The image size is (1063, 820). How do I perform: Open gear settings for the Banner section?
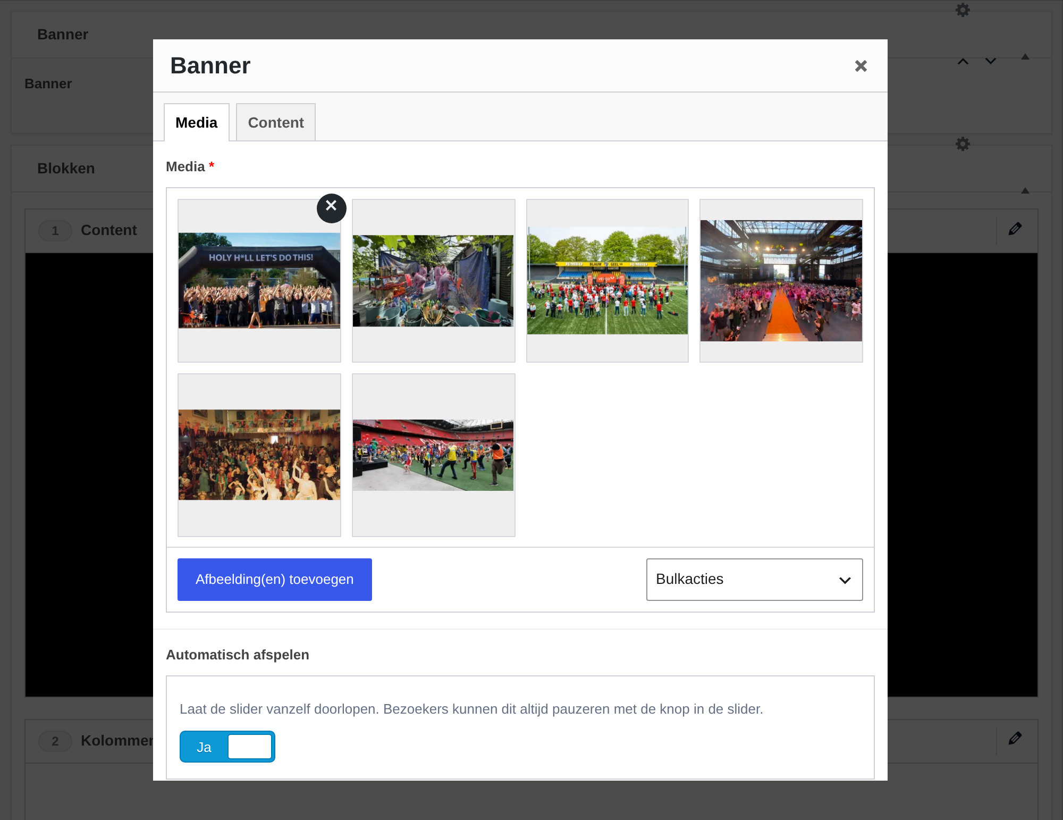963,10
